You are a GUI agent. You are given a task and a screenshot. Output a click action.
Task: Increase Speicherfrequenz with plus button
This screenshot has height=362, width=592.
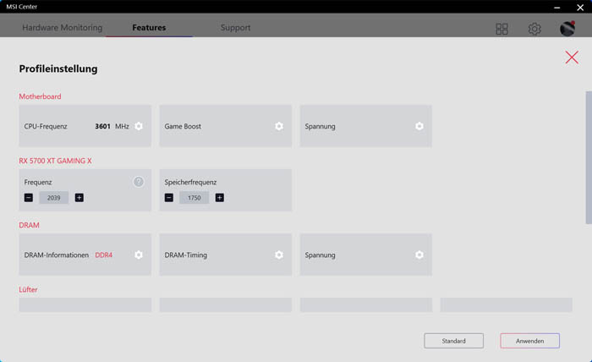coord(219,197)
